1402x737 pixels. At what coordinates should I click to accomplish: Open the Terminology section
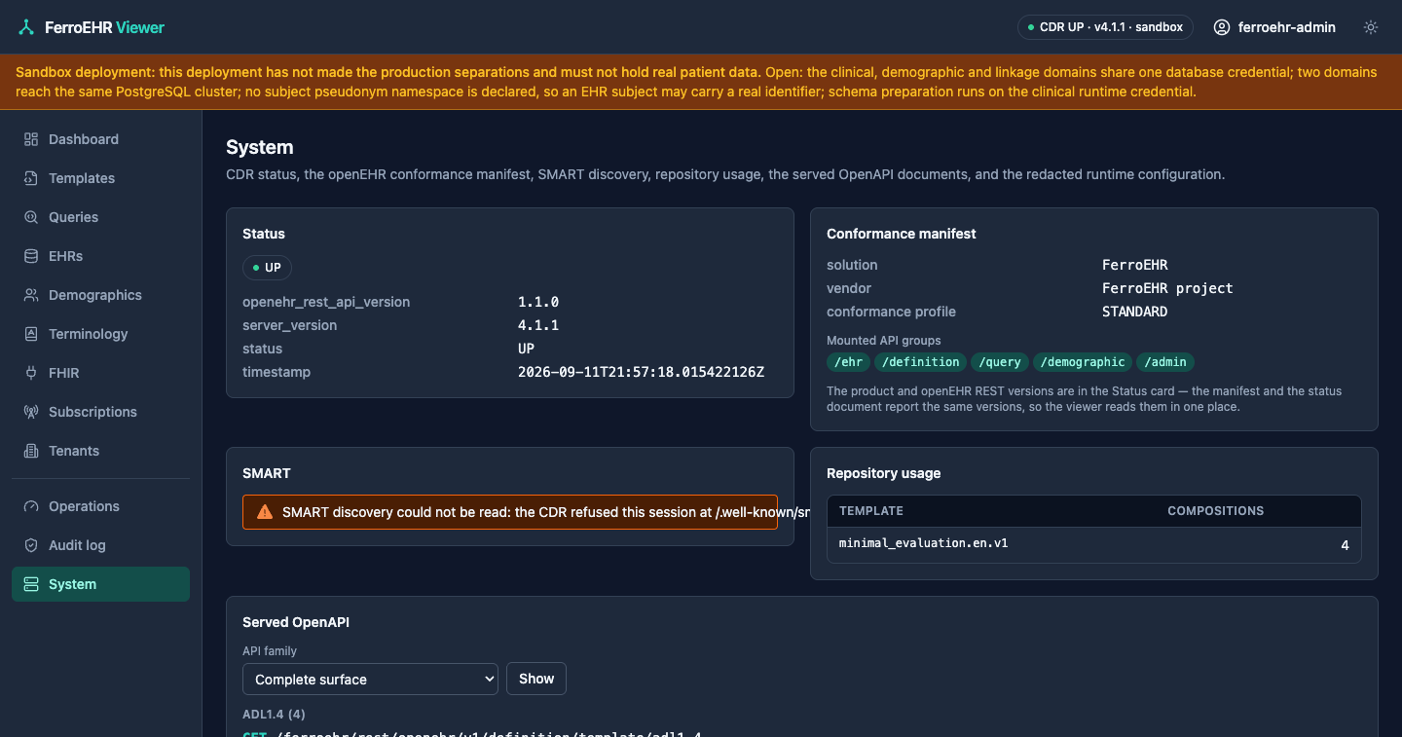click(x=100, y=334)
